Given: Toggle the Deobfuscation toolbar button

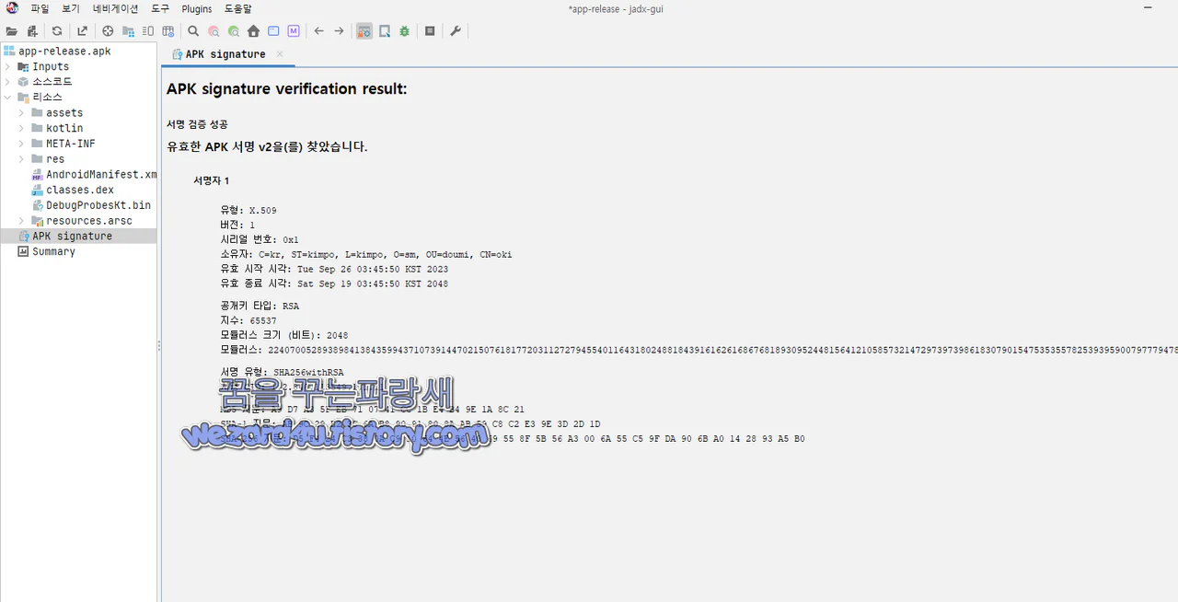Looking at the screenshot, I should 364,31.
